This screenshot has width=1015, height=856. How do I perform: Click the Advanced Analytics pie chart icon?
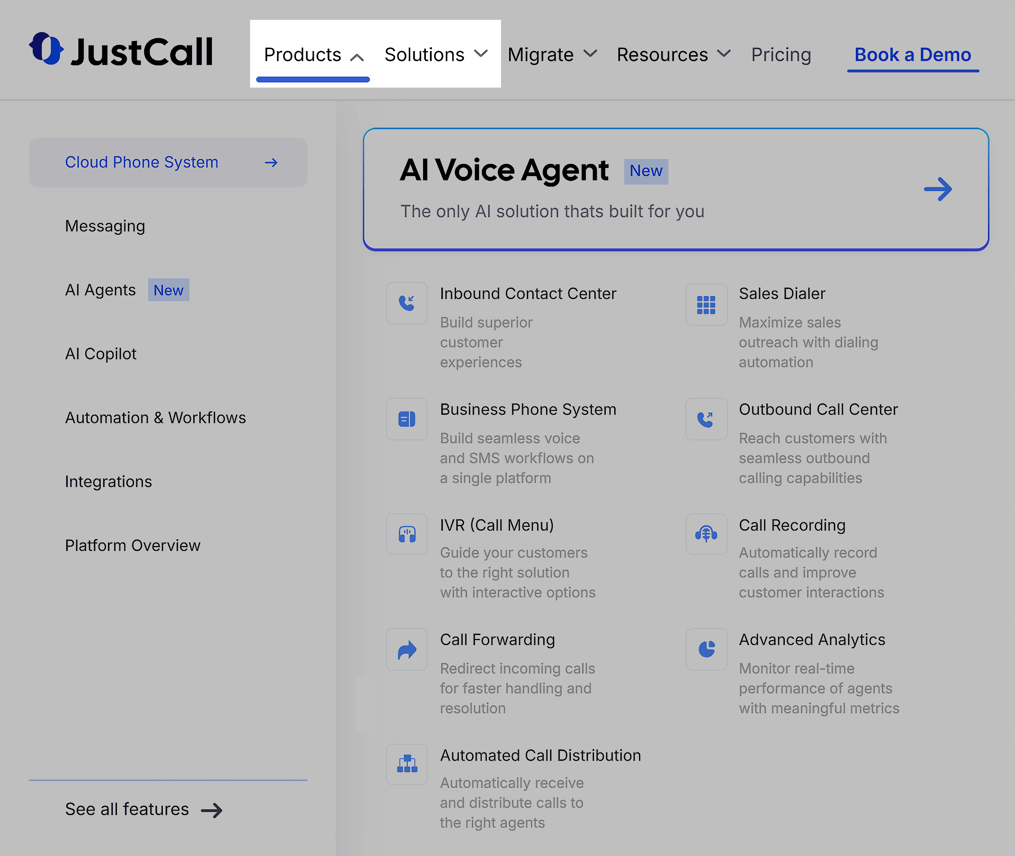coord(706,649)
